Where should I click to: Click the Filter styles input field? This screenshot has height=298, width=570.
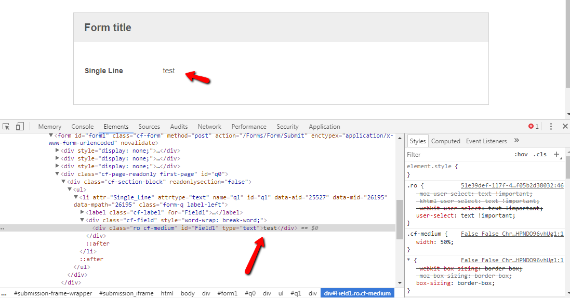tap(457, 154)
